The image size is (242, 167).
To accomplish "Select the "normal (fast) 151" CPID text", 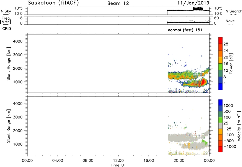I will click(185, 30).
